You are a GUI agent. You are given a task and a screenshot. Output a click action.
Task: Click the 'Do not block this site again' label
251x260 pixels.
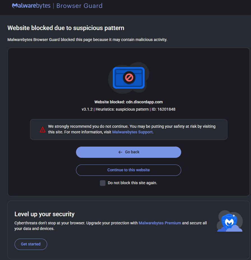point(132,183)
